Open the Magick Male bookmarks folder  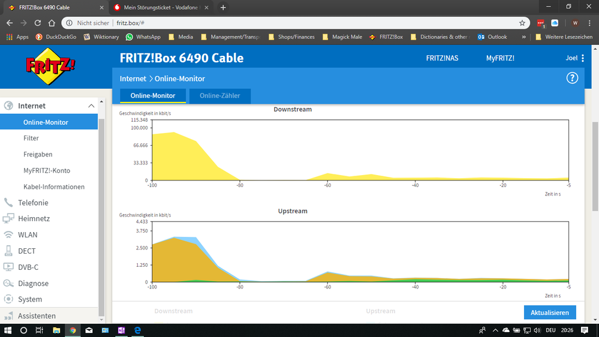342,37
